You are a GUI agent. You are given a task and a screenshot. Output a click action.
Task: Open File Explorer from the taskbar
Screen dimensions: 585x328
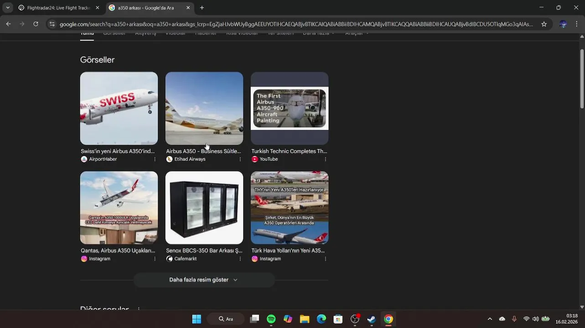(305, 319)
